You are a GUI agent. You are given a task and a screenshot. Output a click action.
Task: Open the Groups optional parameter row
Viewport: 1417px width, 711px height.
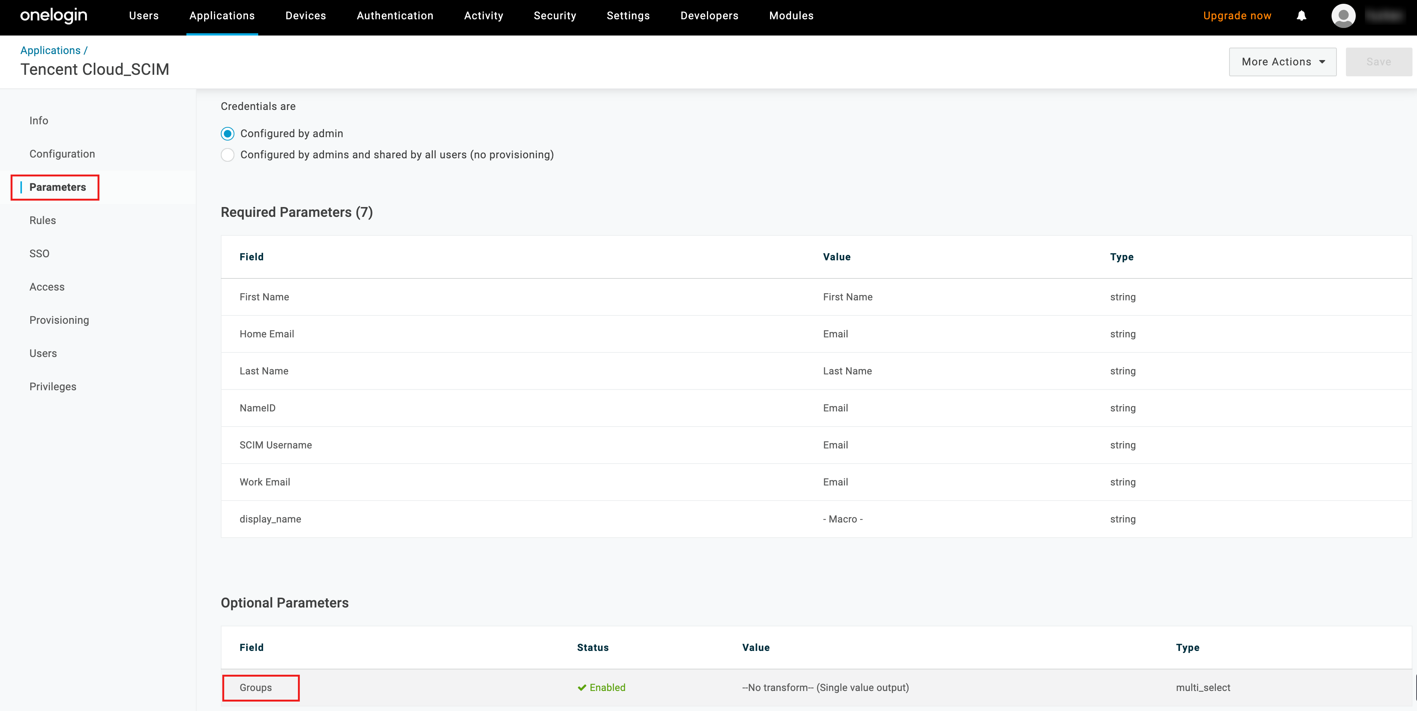pos(256,687)
